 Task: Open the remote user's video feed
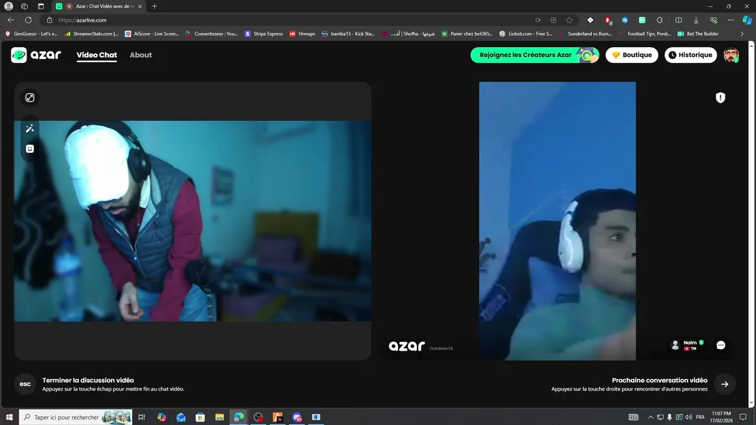coord(557,221)
